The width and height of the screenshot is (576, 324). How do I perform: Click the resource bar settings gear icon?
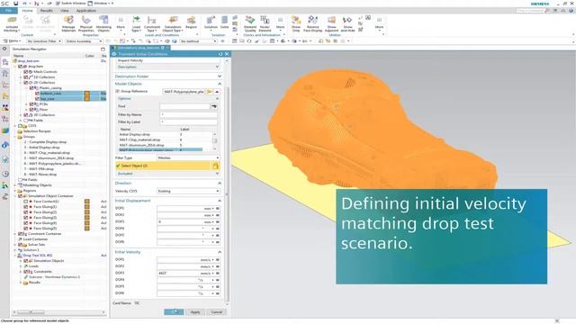4,49
